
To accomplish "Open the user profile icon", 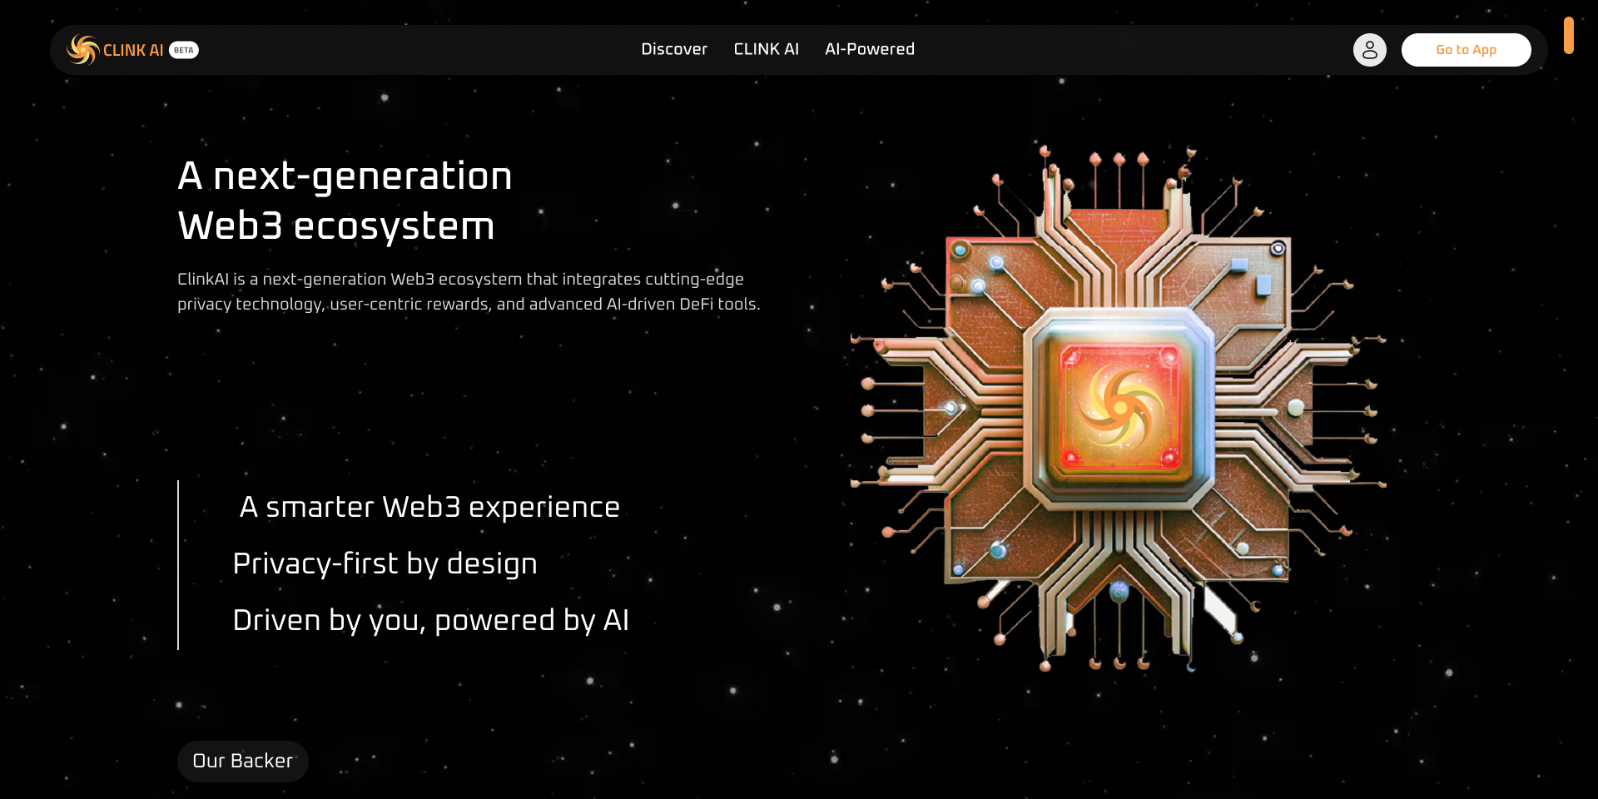I will click(1369, 50).
